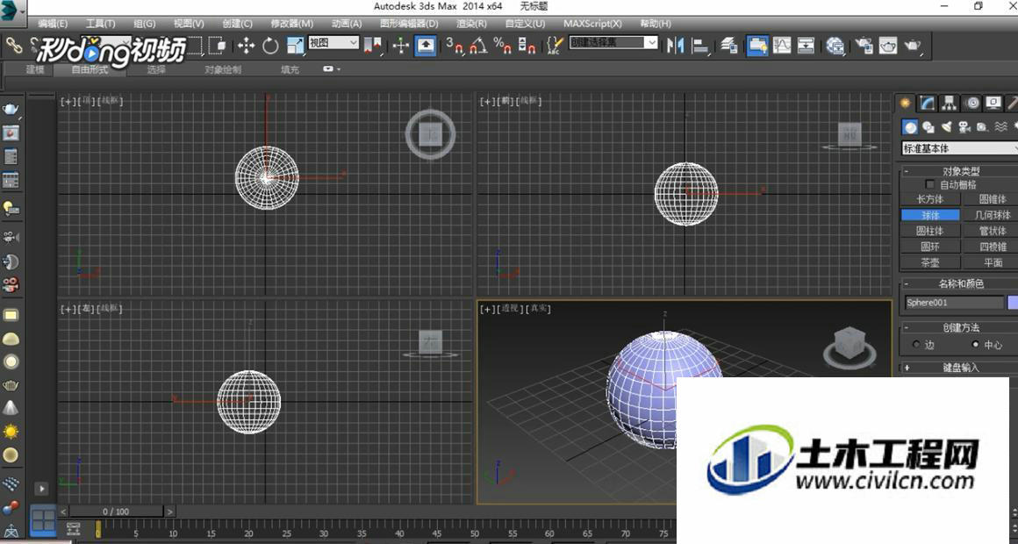
Task: Toggle Percent Snap
Action: [503, 46]
